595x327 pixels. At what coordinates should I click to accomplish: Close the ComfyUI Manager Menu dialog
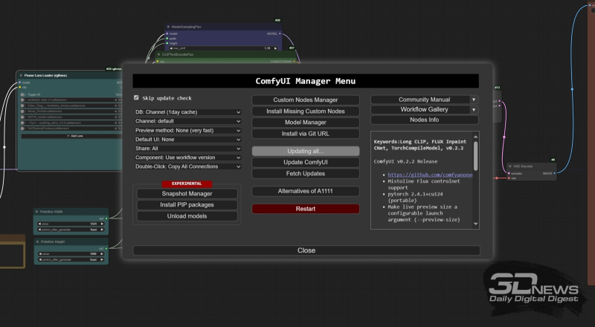(x=306, y=250)
